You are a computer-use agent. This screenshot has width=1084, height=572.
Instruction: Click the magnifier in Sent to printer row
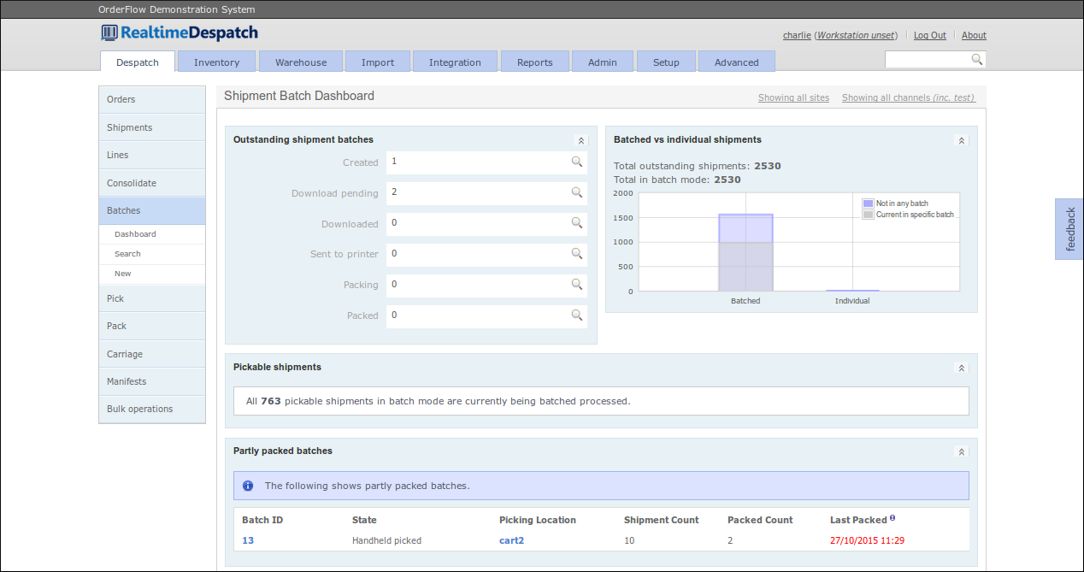click(x=577, y=254)
